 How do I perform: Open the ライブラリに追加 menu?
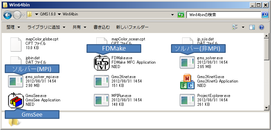46,27
